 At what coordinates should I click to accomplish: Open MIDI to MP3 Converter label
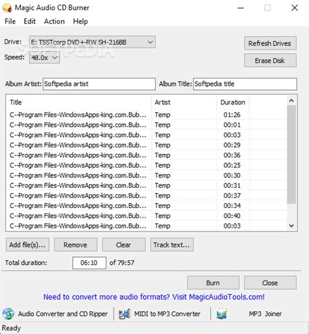coord(168,314)
